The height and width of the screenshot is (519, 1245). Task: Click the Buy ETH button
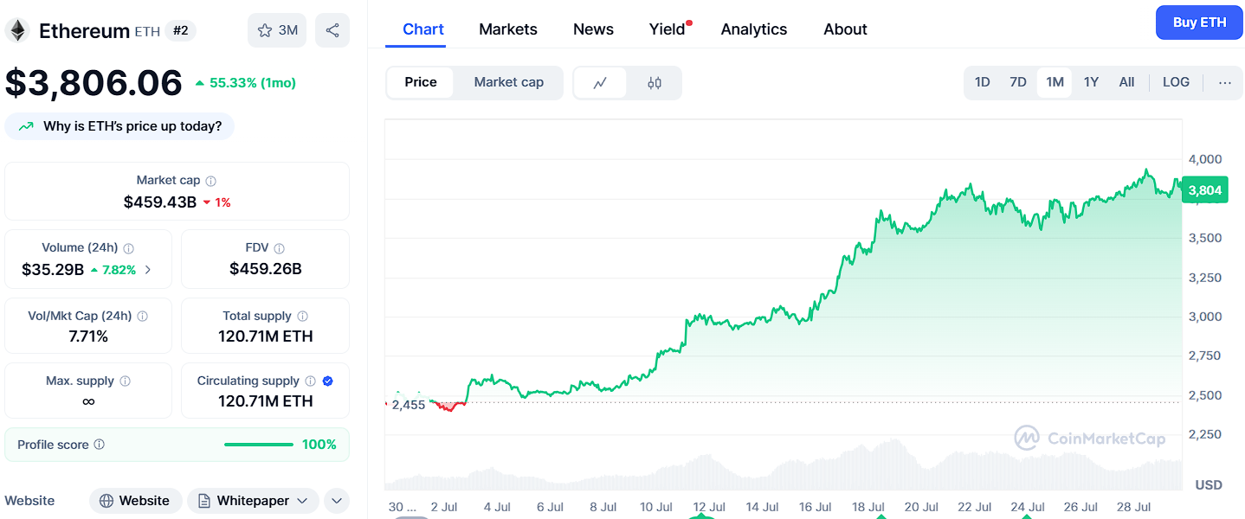(x=1199, y=22)
